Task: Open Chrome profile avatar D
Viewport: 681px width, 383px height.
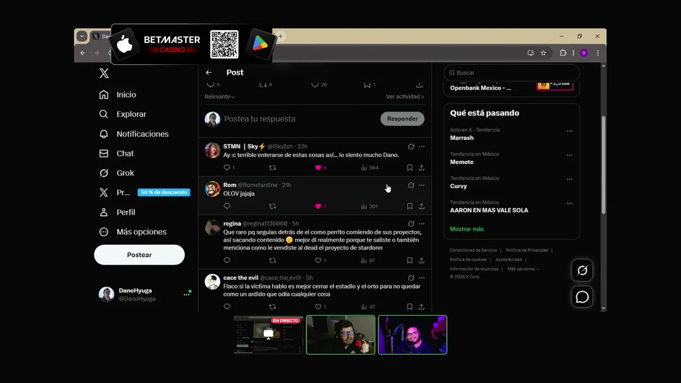Action: [x=584, y=53]
